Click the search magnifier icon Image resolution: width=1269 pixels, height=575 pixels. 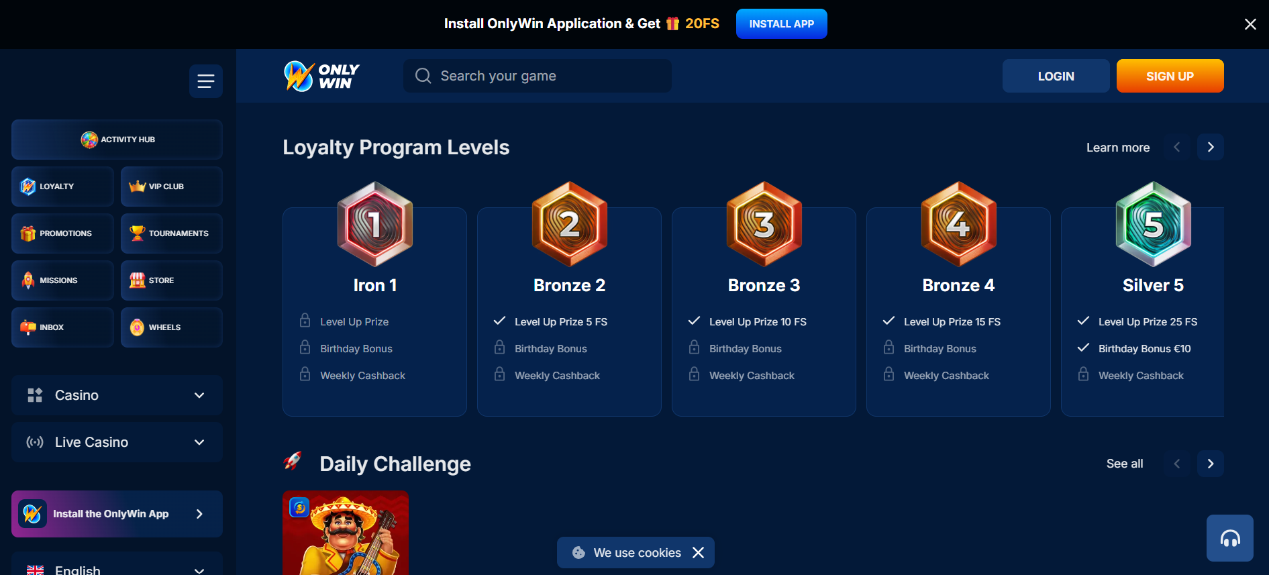423,76
